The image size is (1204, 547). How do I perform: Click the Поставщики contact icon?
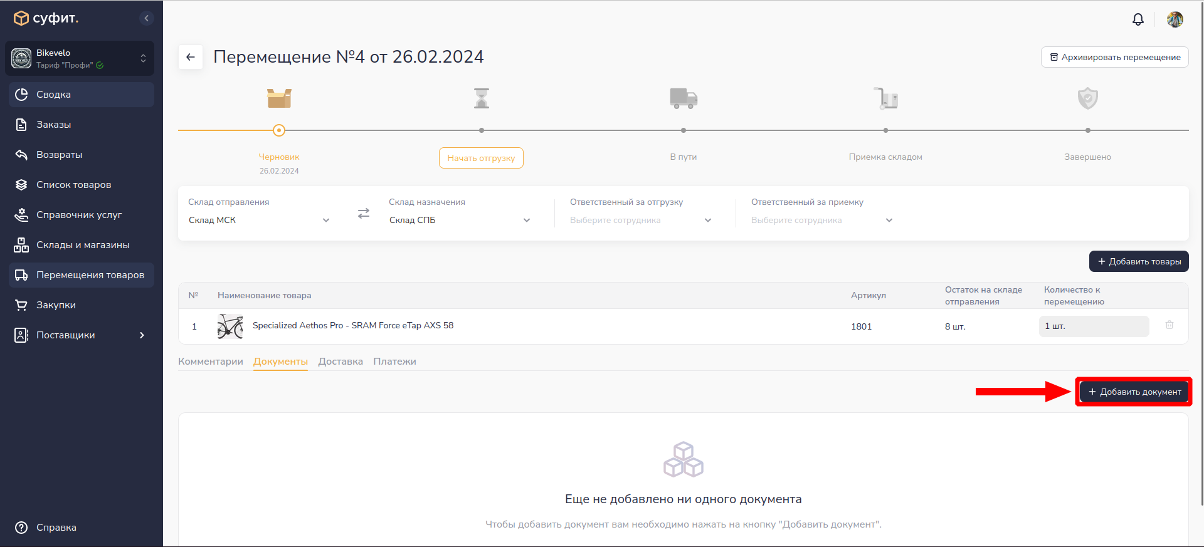[21, 335]
